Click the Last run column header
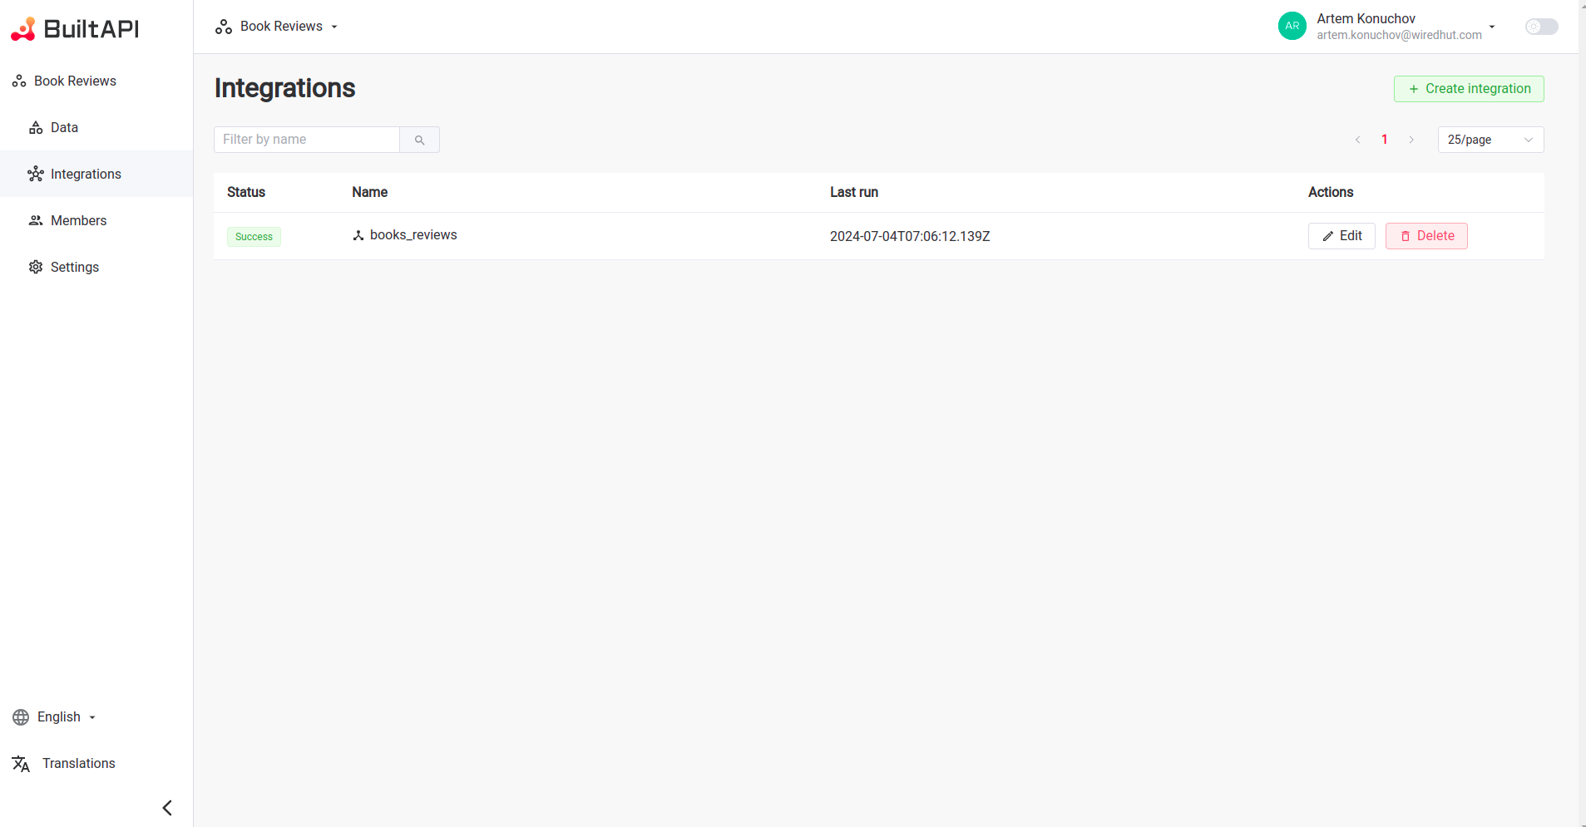This screenshot has height=827, width=1586. pos(854,192)
